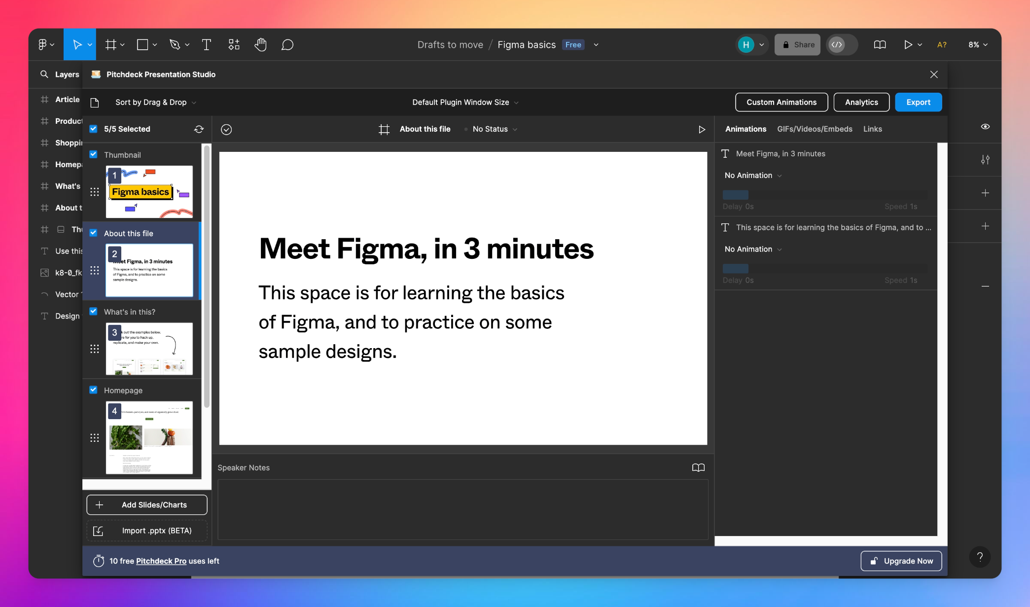The height and width of the screenshot is (607, 1030).
Task: Select the Thumbnail slide Figma basics preview
Action: [149, 192]
